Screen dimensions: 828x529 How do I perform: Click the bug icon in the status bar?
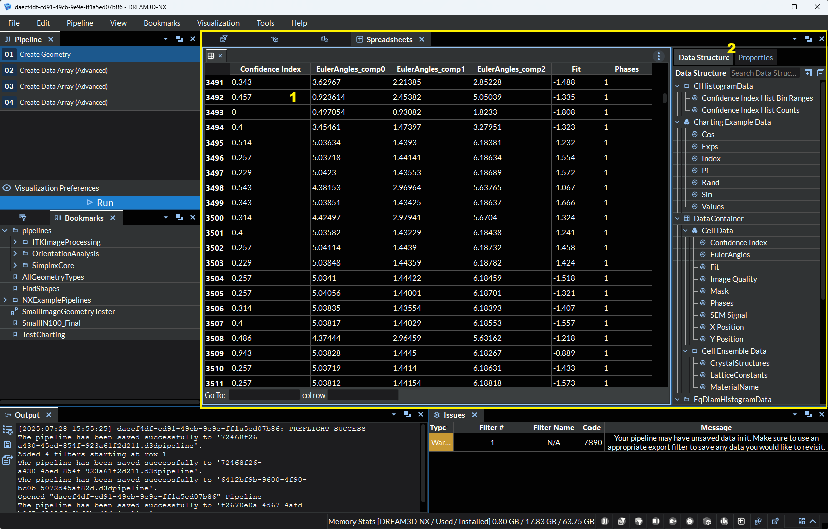690,521
